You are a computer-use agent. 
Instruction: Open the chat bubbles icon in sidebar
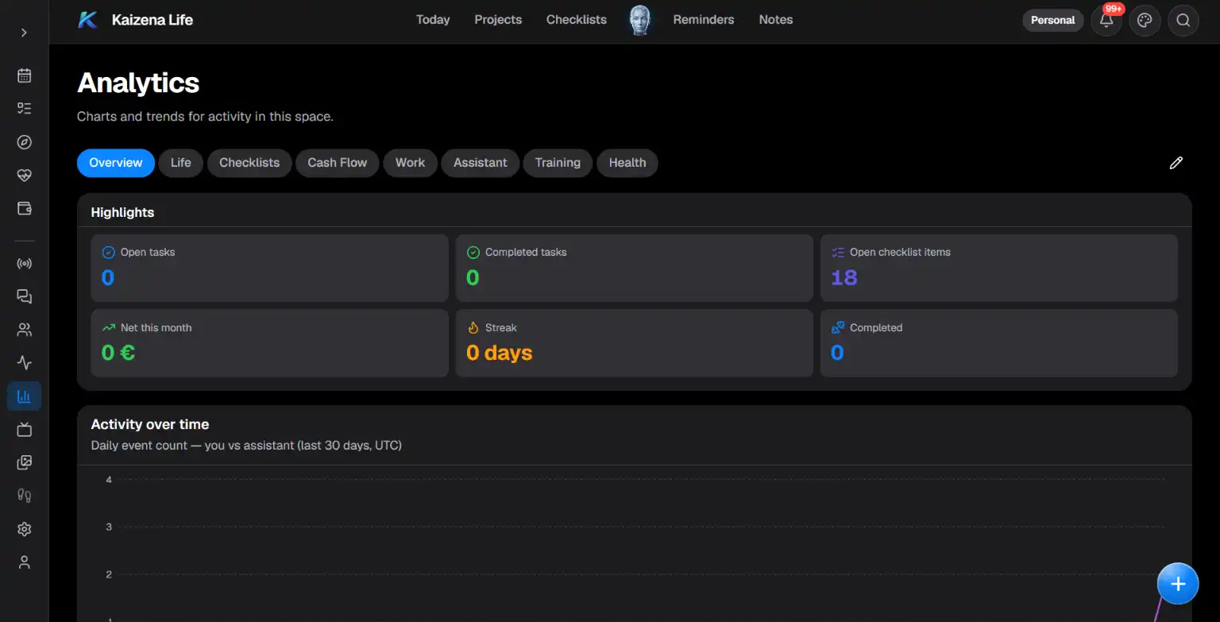[x=24, y=296]
